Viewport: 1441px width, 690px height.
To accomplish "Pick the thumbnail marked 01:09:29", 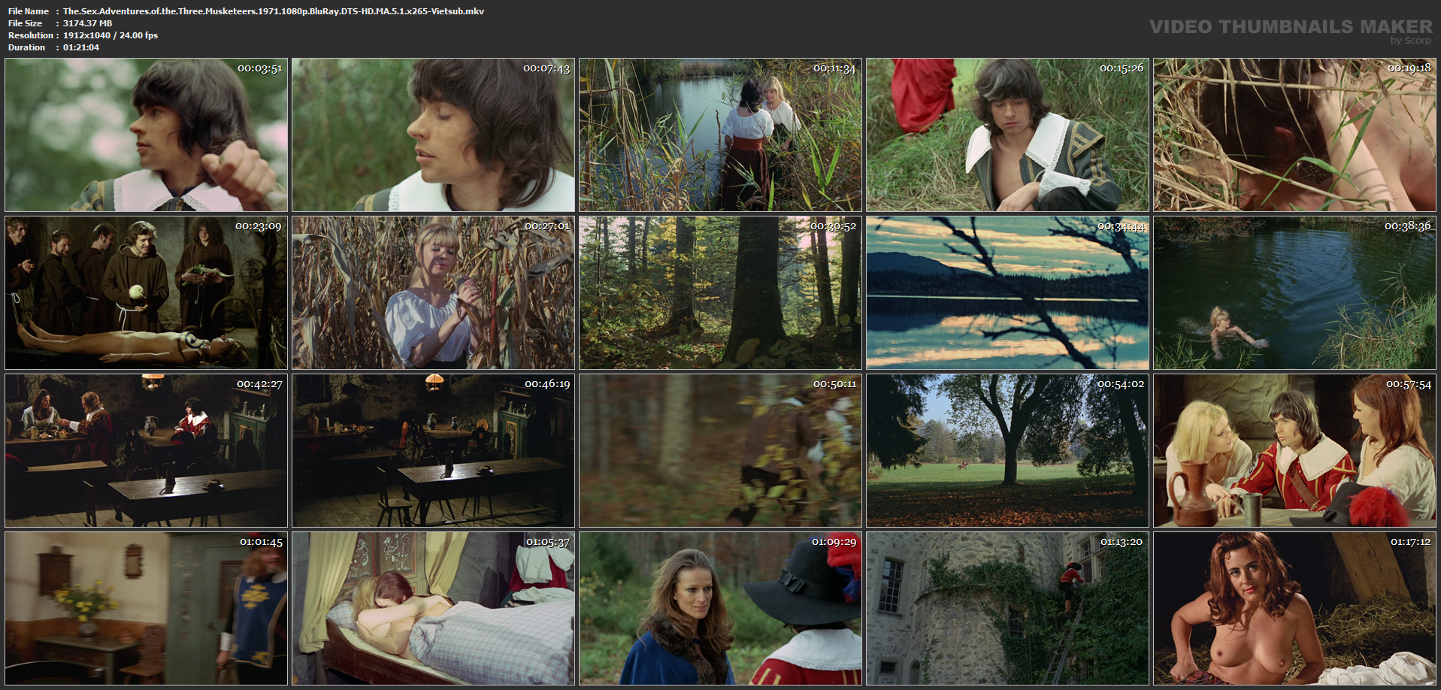I will click(x=721, y=609).
